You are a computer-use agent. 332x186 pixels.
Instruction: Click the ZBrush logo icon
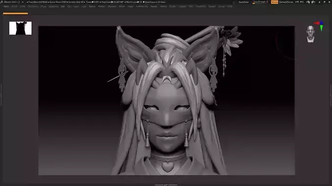1,2
